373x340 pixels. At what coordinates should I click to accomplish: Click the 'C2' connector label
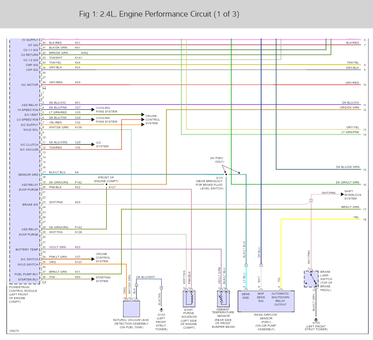(44, 88)
